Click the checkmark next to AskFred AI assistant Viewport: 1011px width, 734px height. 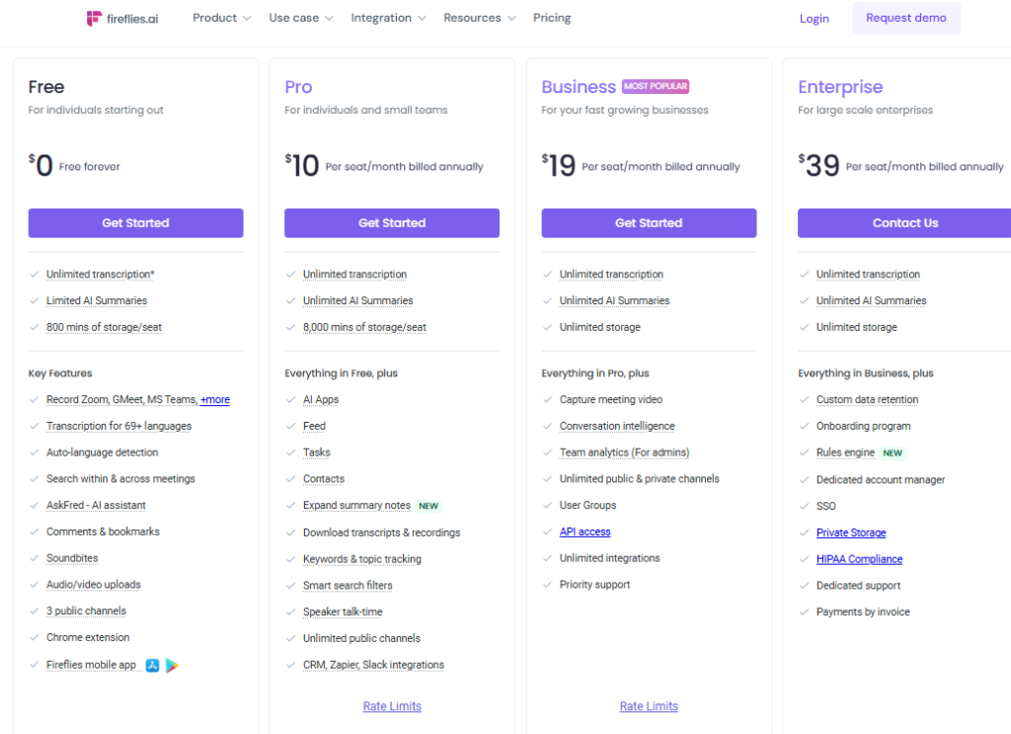click(x=35, y=506)
